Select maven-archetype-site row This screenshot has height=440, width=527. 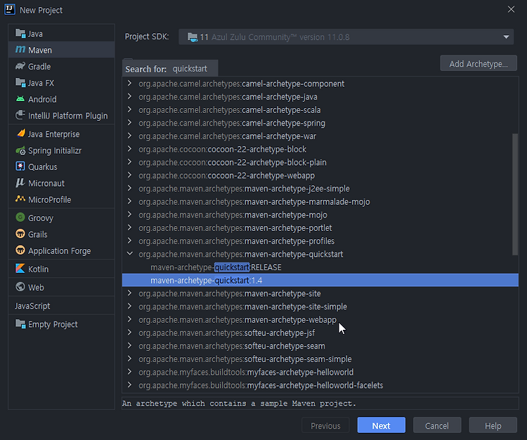320,293
